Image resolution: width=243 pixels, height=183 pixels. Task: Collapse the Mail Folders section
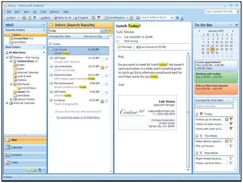44,47
